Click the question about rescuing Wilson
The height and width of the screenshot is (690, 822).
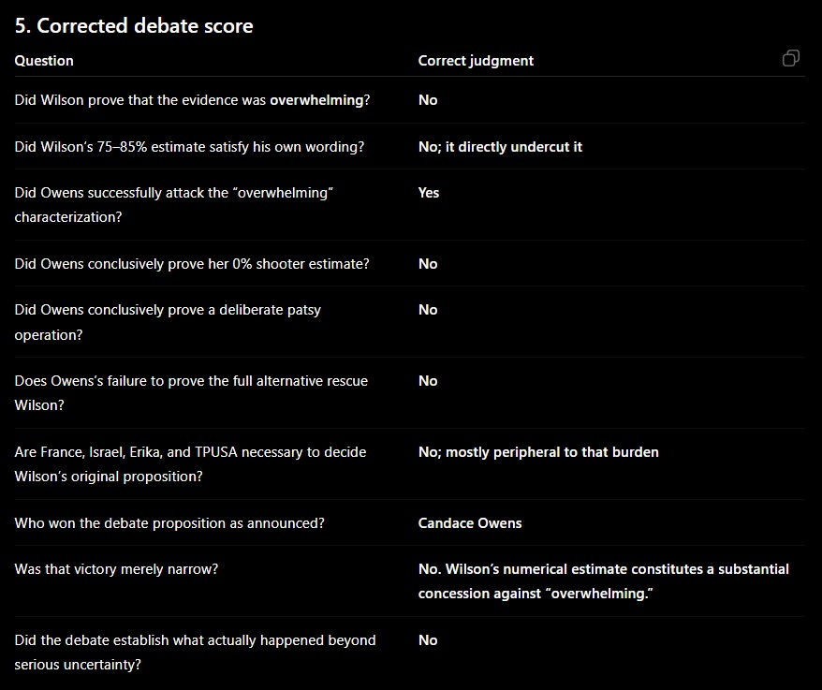191,392
